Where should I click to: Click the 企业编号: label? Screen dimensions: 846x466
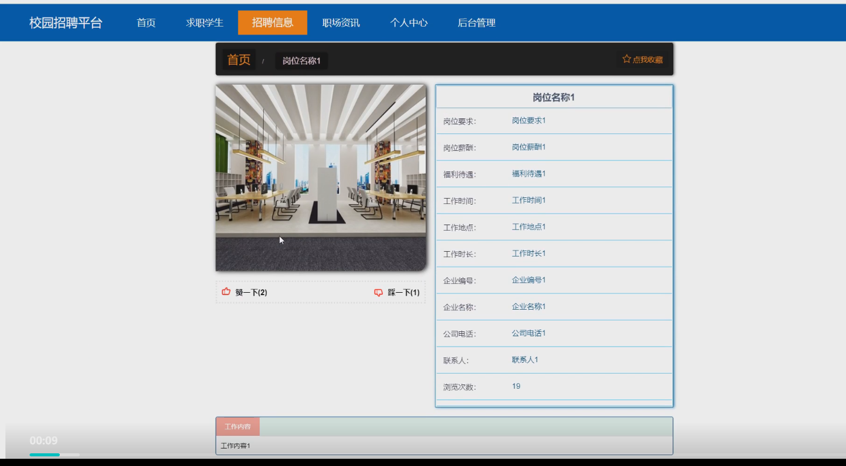coord(460,281)
